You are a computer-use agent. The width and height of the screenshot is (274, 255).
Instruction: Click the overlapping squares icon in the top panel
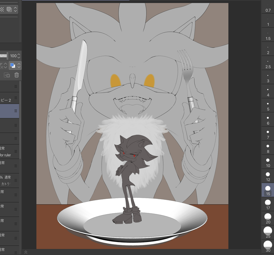coord(9,9)
